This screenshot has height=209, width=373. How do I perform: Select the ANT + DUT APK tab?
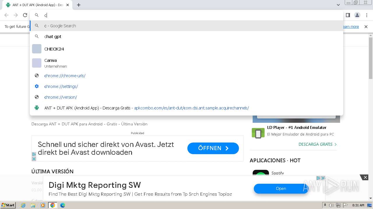[38, 5]
